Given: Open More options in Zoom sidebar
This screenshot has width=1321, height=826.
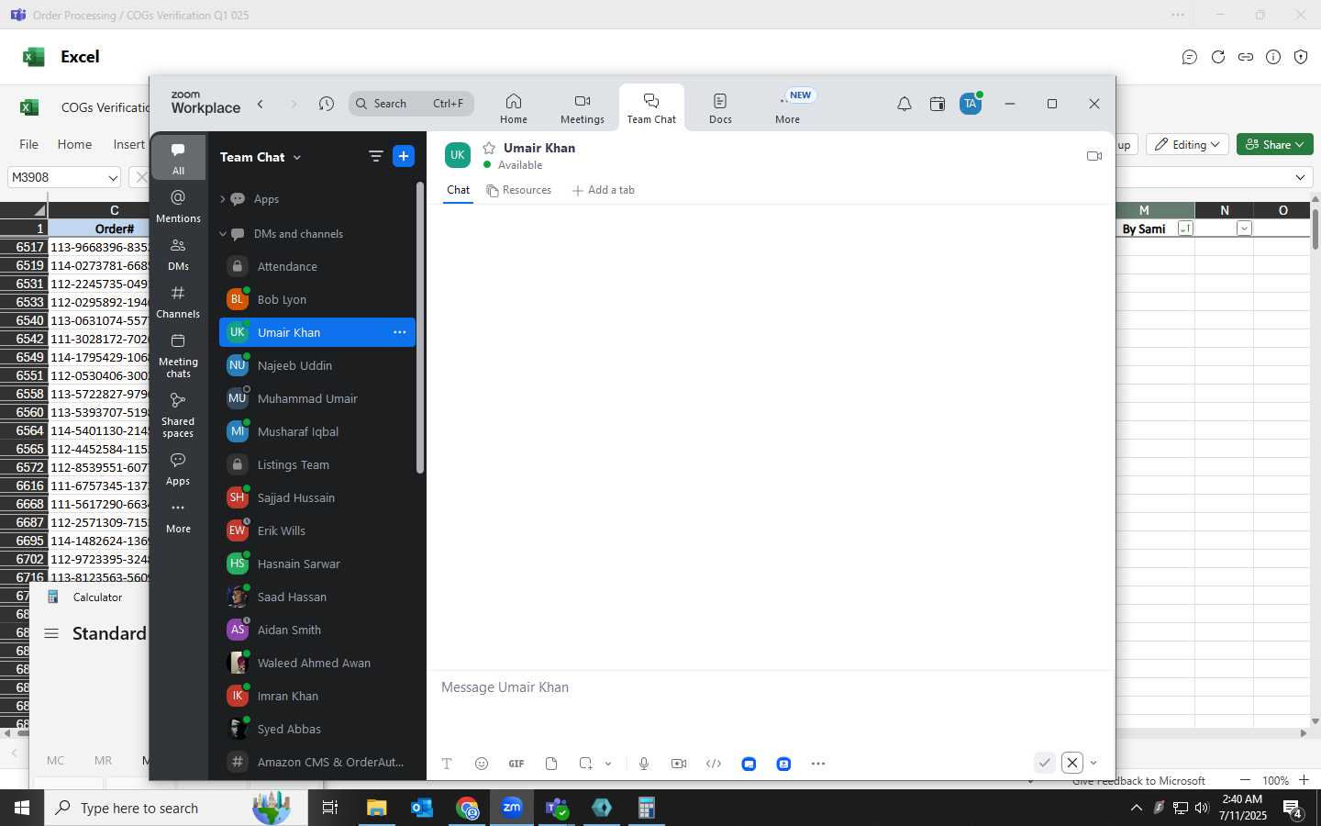Looking at the screenshot, I should [x=178, y=517].
